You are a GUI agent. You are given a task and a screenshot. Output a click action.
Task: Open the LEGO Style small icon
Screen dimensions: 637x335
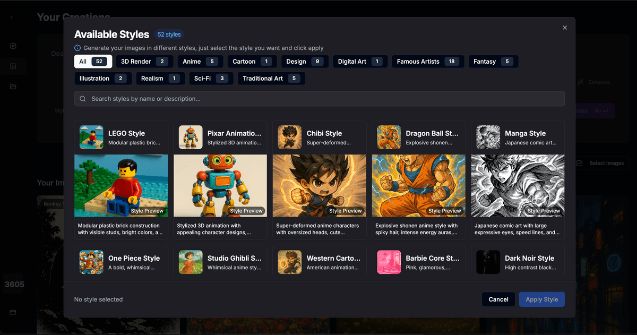91,137
